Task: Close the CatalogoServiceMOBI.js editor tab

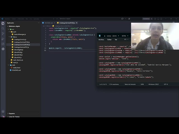Action: coord(77,23)
